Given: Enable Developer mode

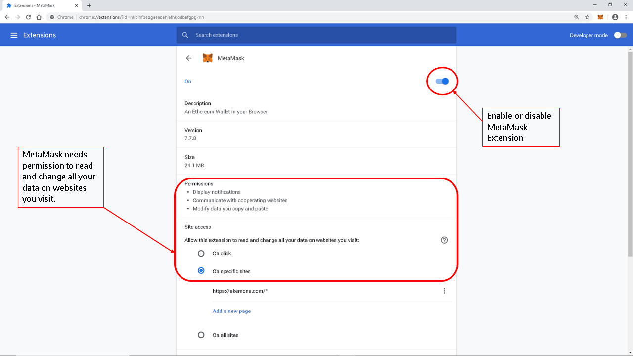Looking at the screenshot, I should pos(620,35).
